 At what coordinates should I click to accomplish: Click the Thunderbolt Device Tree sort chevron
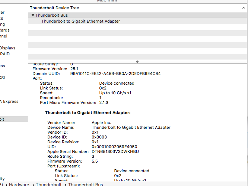(244, 8)
